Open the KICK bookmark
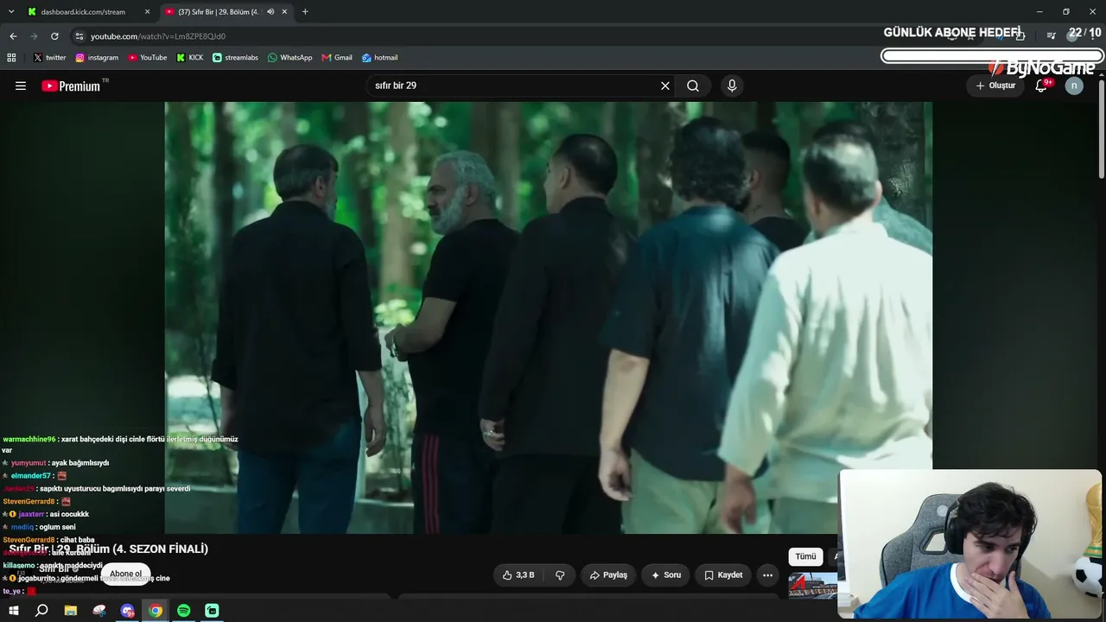Viewport: 1106px width, 622px height. pos(190,58)
